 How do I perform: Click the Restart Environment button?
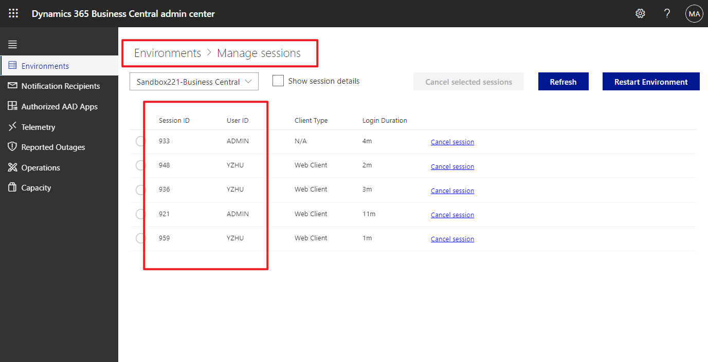pyautogui.click(x=650, y=81)
